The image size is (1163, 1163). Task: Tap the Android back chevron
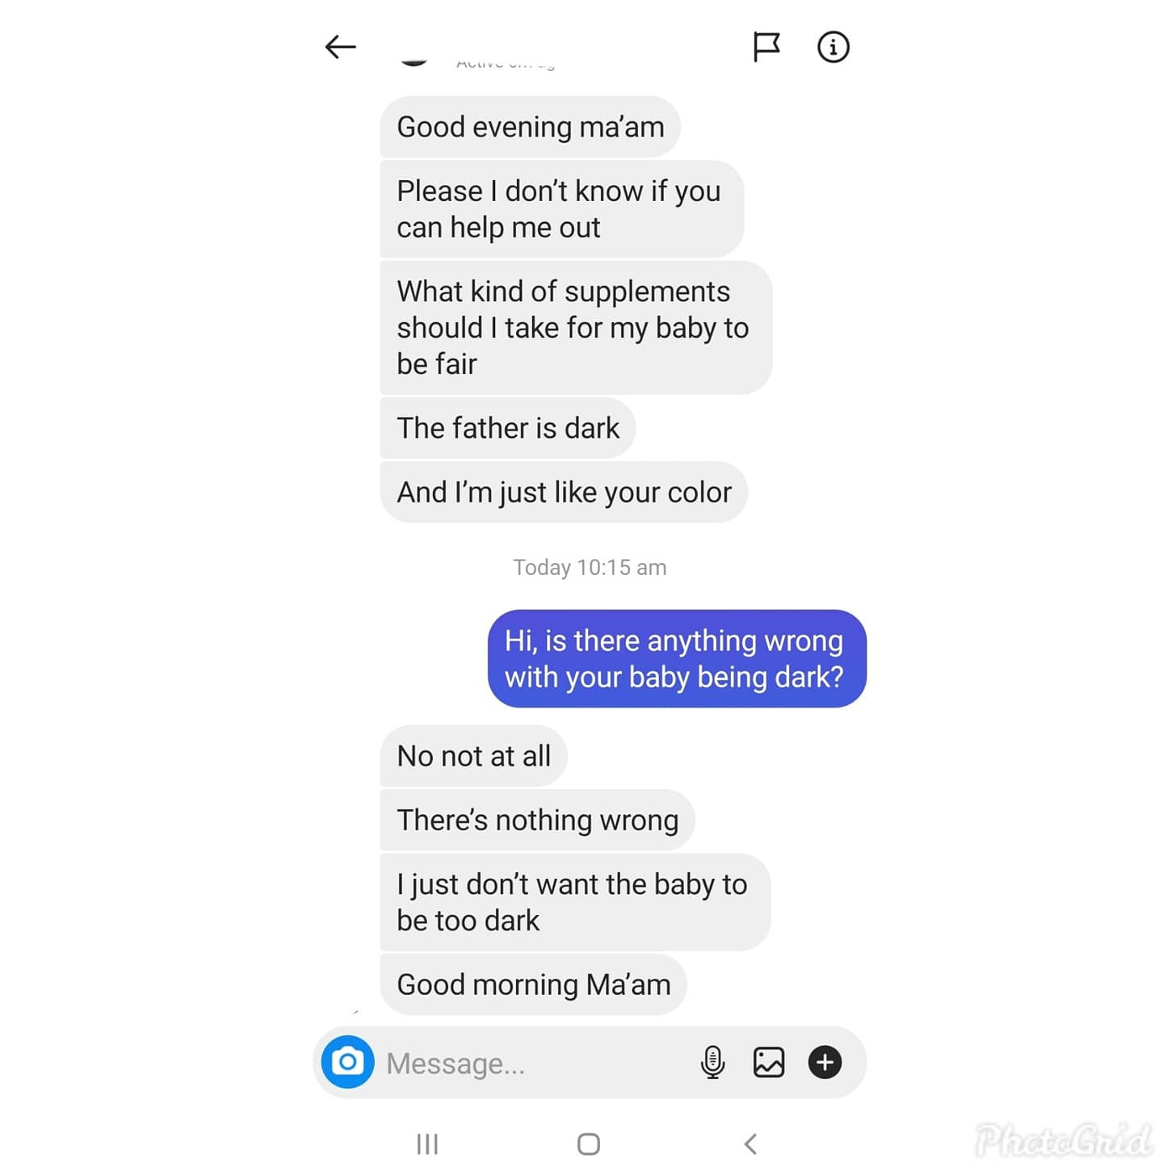click(x=750, y=1144)
